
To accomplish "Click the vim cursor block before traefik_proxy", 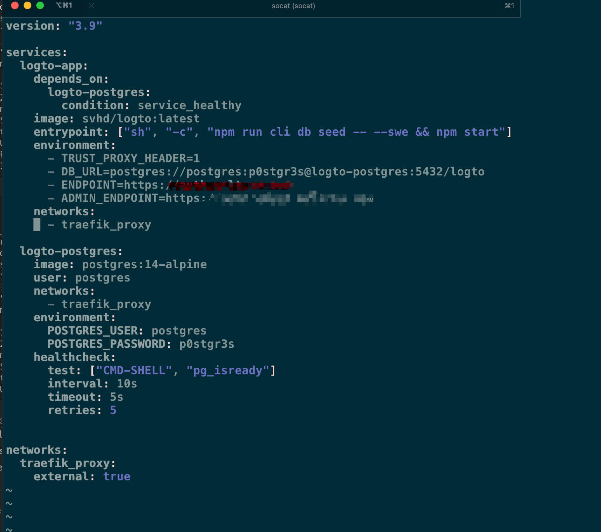I will (x=37, y=224).
